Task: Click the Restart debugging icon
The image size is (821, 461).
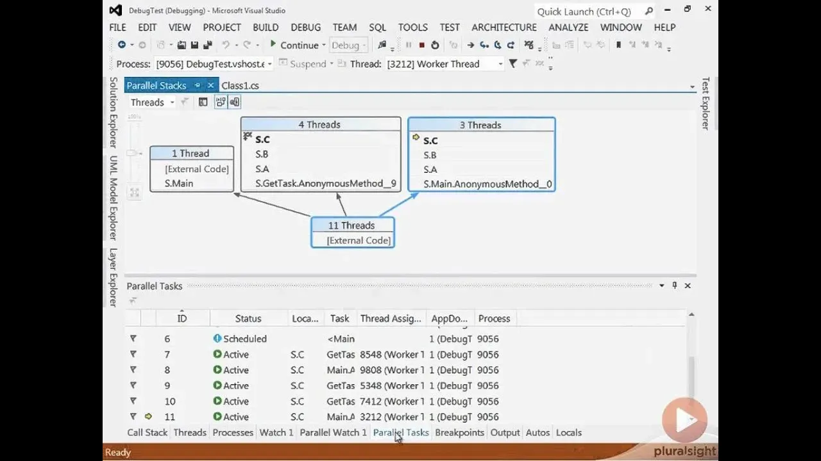Action: [435, 45]
